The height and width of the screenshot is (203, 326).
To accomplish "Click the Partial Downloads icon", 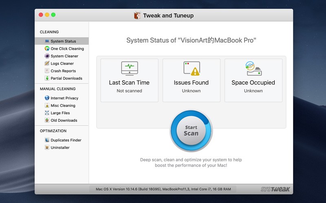I will coord(47,78).
